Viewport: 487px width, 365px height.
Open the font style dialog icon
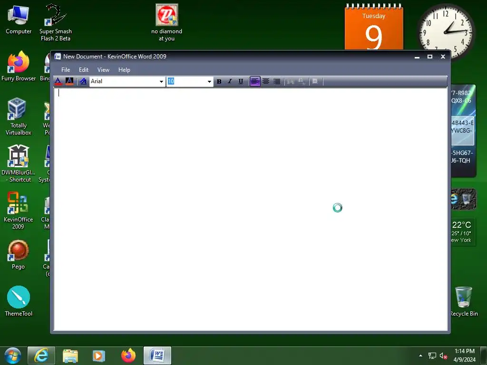[x=83, y=81]
